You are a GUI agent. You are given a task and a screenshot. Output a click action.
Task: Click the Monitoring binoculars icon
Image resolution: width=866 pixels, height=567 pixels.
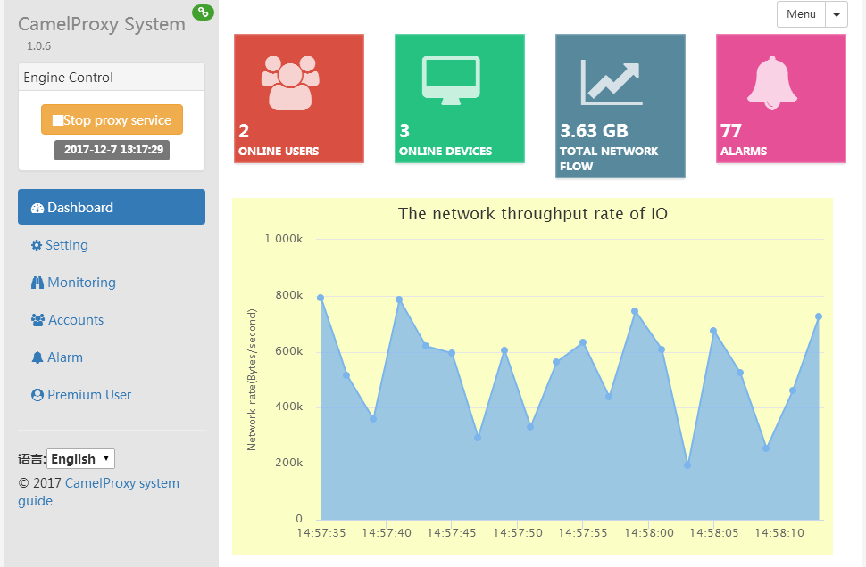tap(37, 283)
